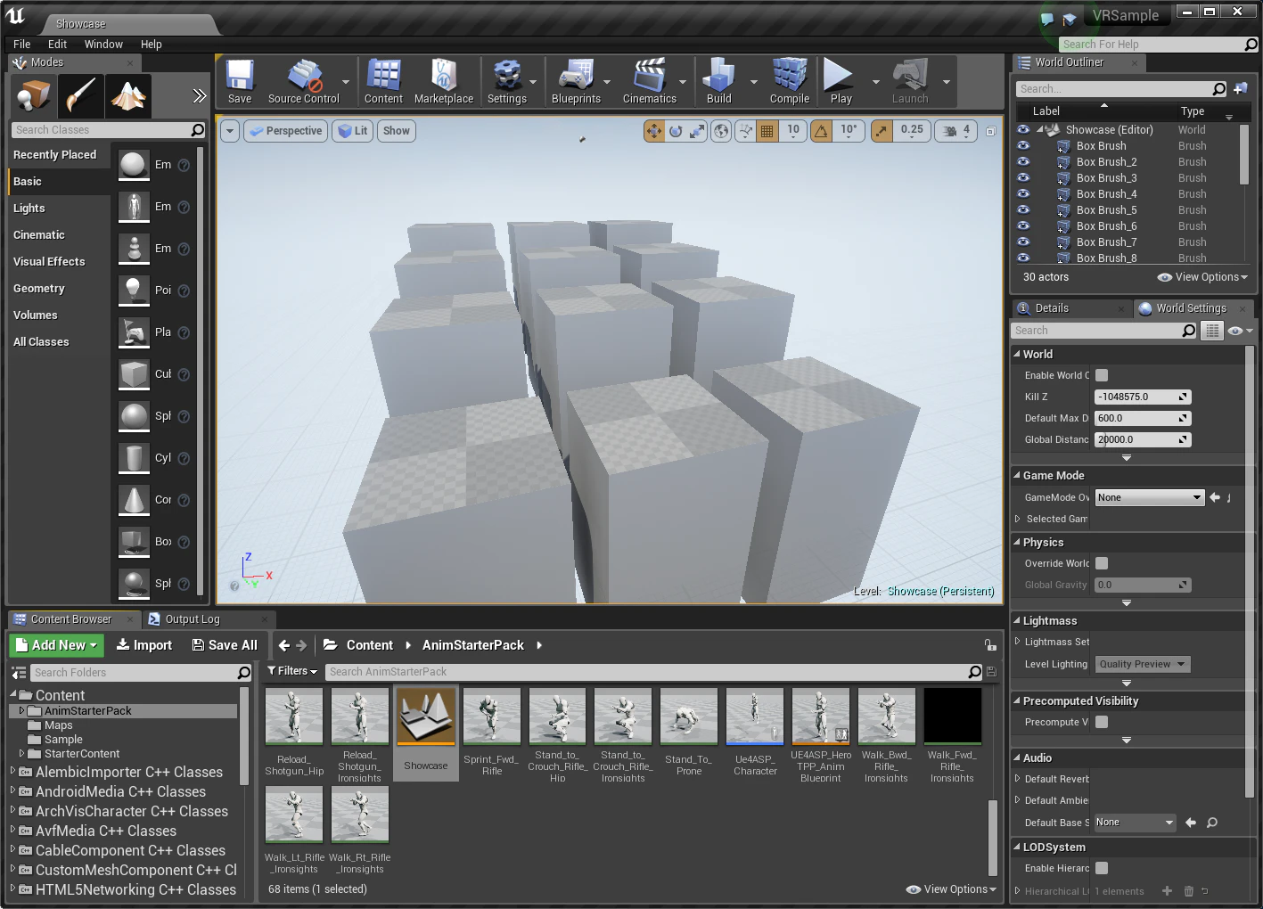Toggle visibility of Box Brush_2
The image size is (1263, 909).
[1023, 162]
